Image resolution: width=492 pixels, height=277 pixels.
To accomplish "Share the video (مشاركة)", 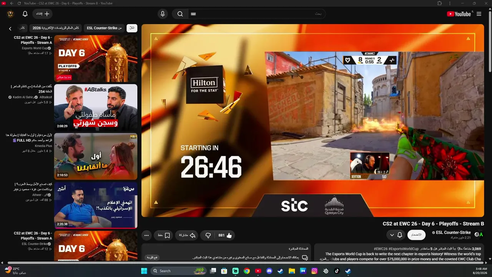I will tap(187, 235).
